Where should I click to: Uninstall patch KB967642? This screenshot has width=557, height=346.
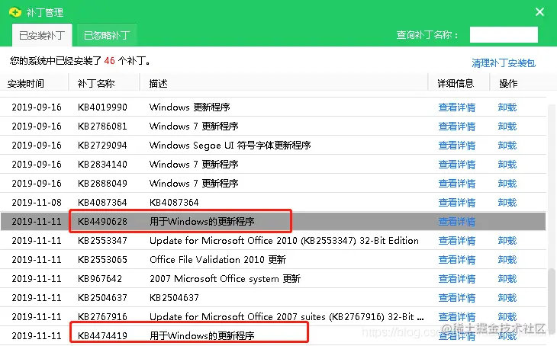507,279
